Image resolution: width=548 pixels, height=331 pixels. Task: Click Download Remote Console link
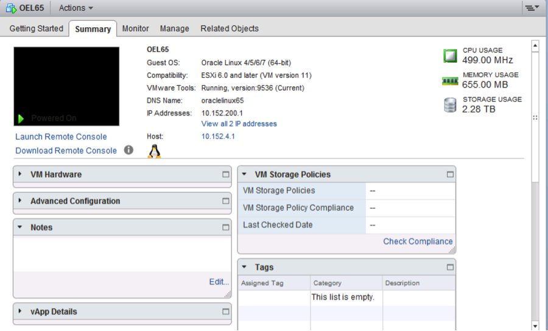coord(66,150)
